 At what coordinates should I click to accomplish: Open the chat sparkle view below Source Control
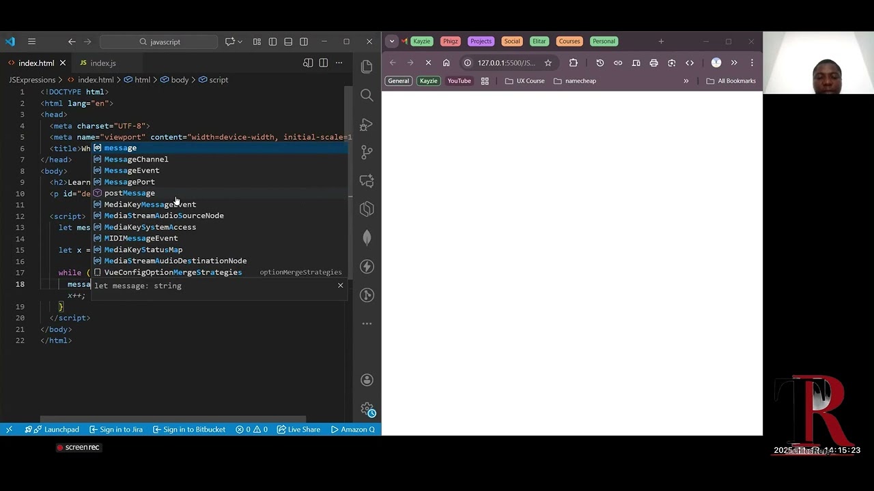click(367, 181)
